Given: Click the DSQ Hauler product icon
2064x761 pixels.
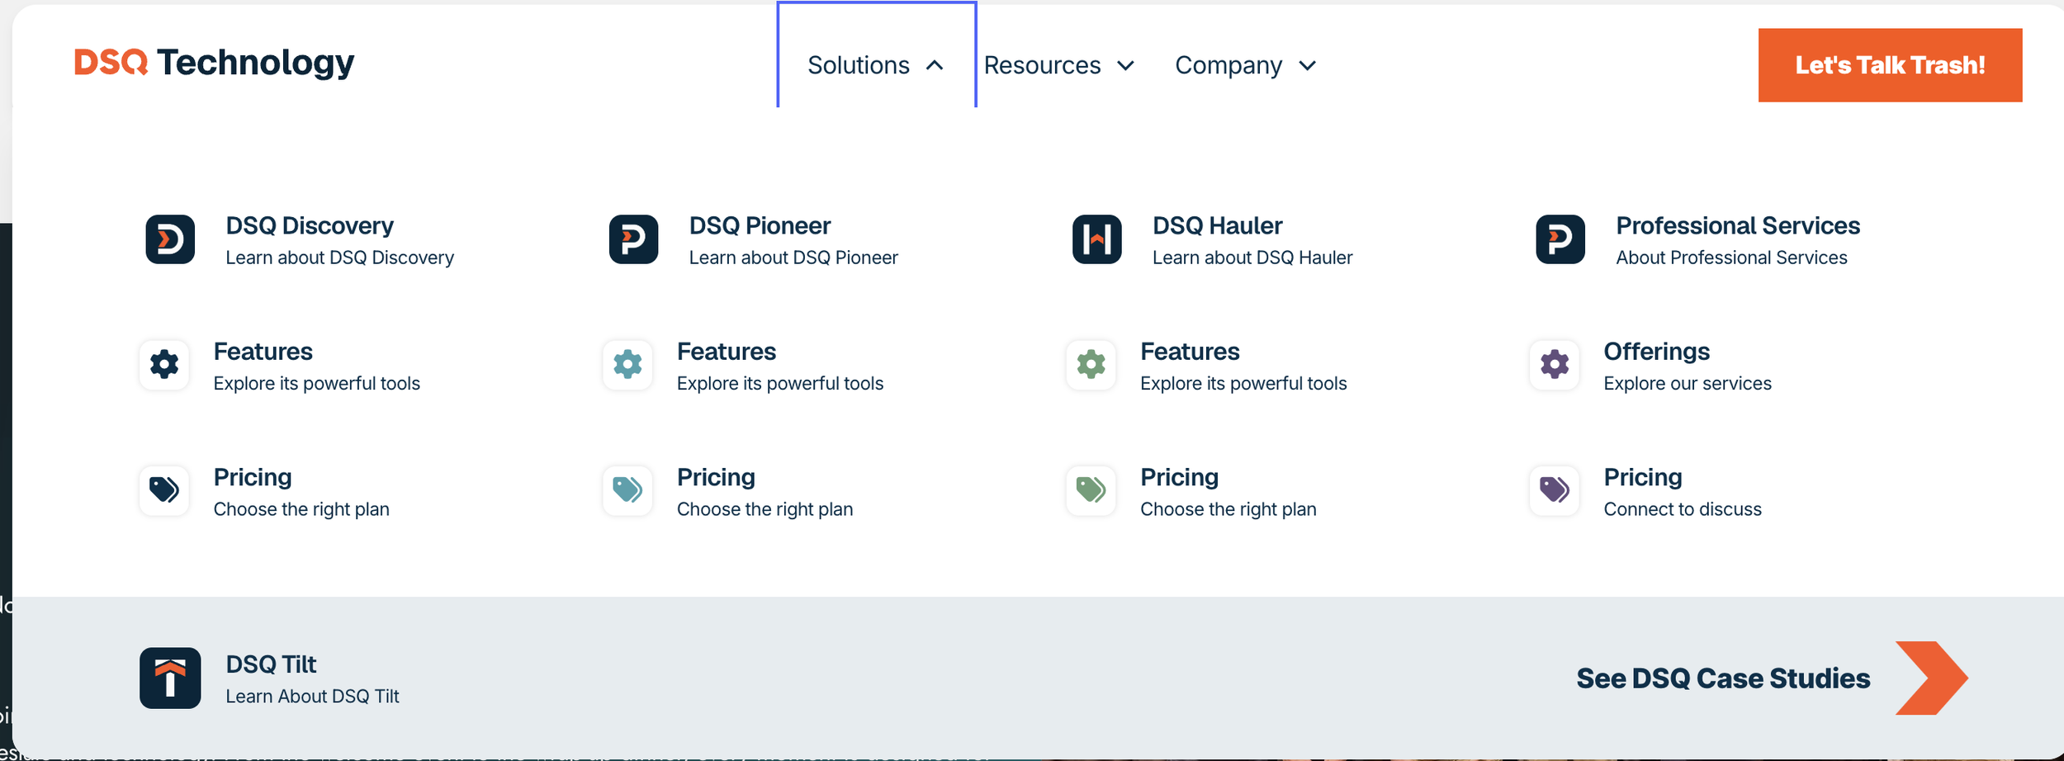Looking at the screenshot, I should coord(1096,239).
